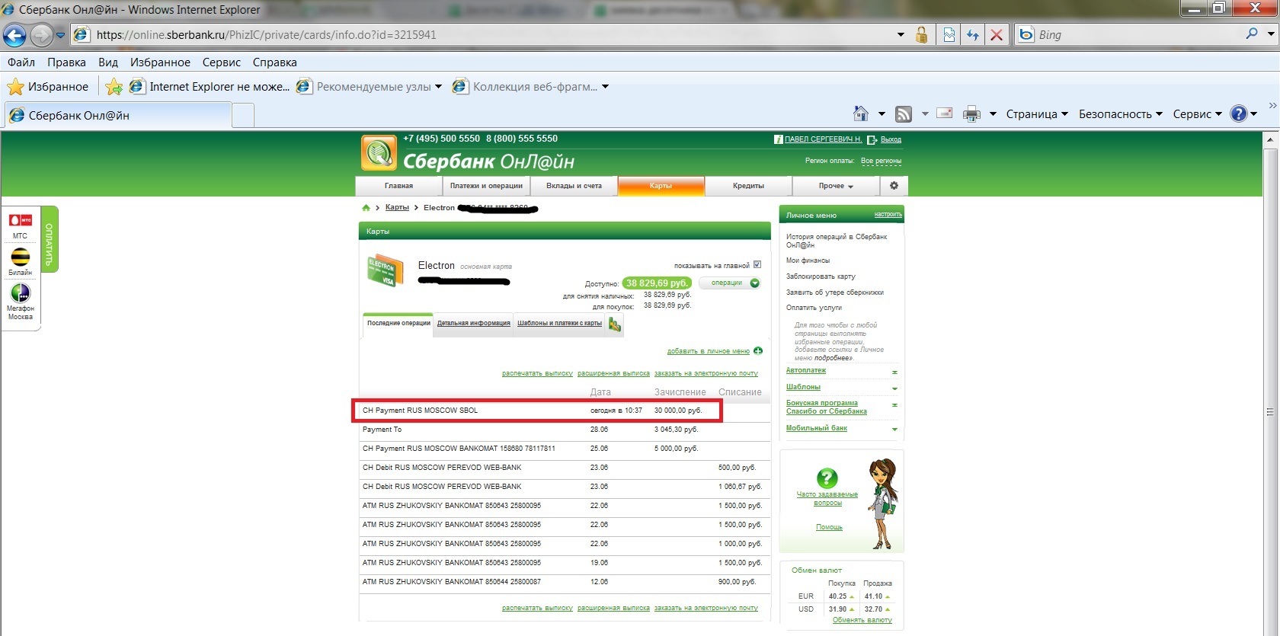Click the browser address bar URL
The height and width of the screenshot is (636, 1280).
click(x=266, y=35)
